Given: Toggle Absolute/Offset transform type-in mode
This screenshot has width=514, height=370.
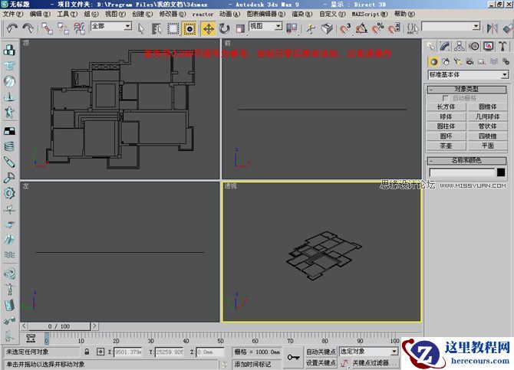Looking at the screenshot, I should tap(100, 352).
